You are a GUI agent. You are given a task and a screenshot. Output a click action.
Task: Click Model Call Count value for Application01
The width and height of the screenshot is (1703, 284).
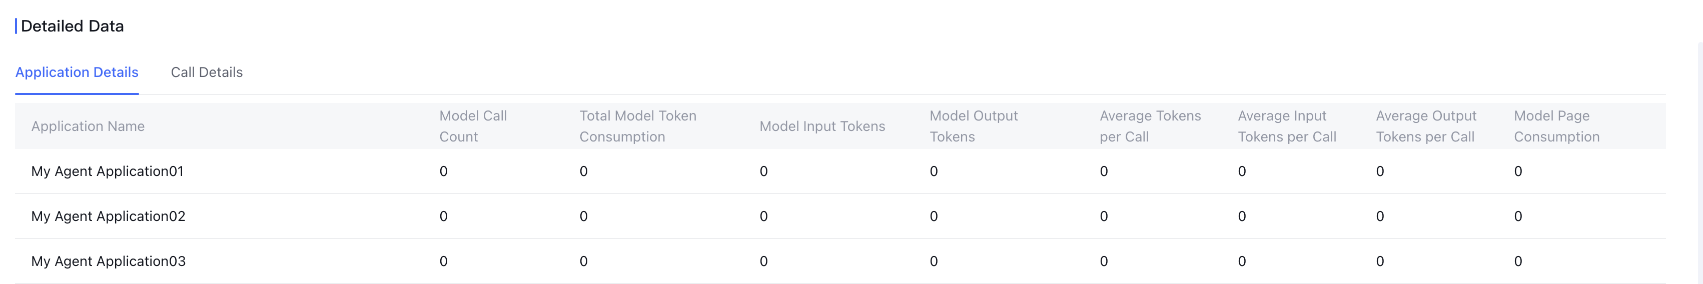[444, 171]
